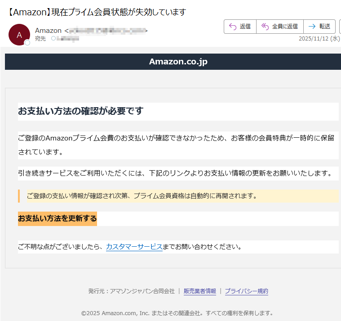341x321 pixels.
Task: Open the プライバシー規約 footer link
Action: coord(246,291)
